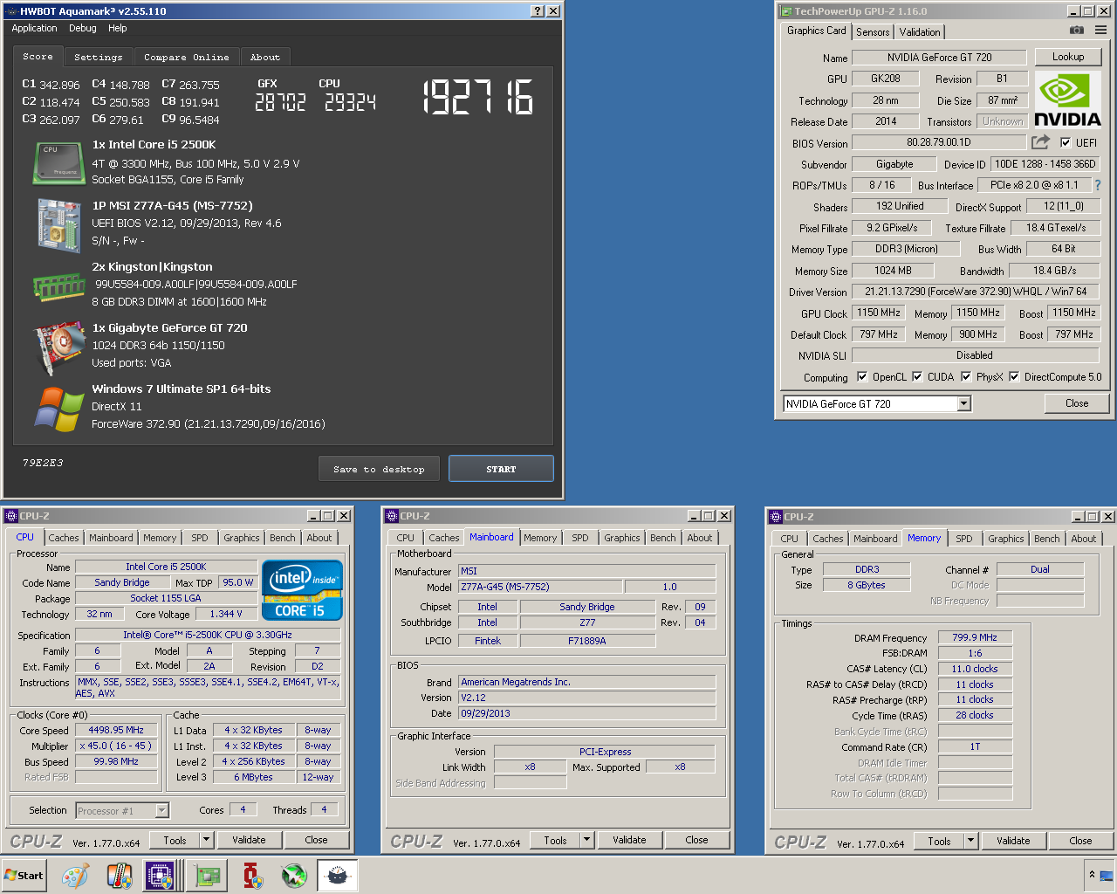Open the SPD tab in the Memory CPU-Z window

click(964, 539)
